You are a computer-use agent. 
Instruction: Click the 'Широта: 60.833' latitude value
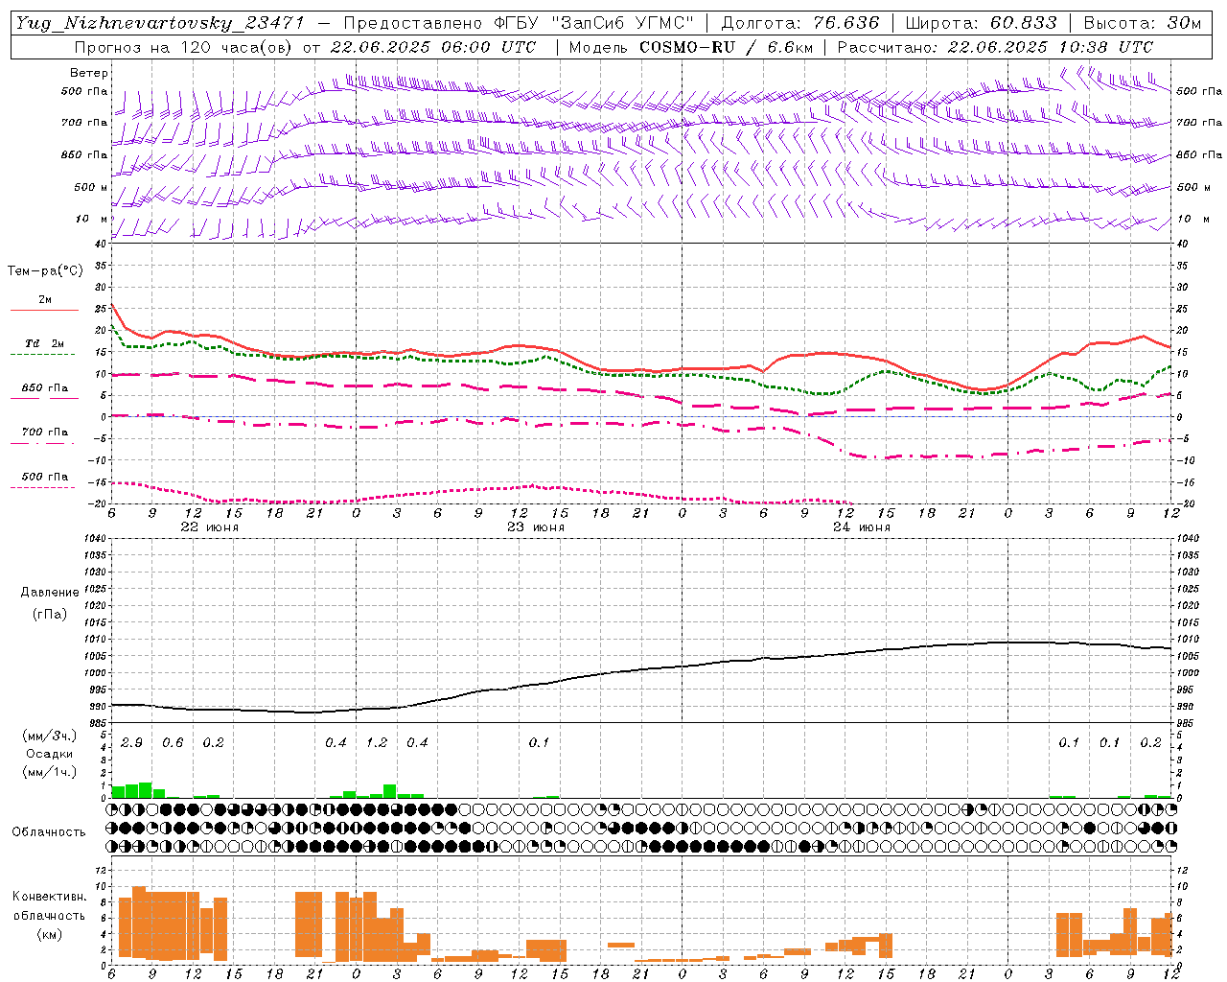[982, 23]
